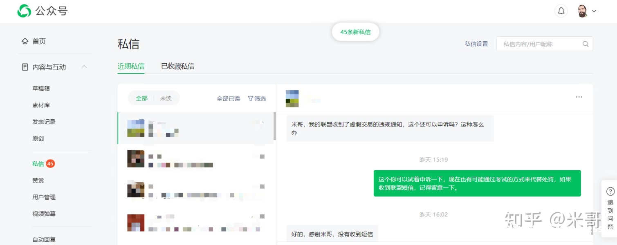The image size is (617, 245).
Task: Click the search magnifier icon
Action: click(586, 44)
